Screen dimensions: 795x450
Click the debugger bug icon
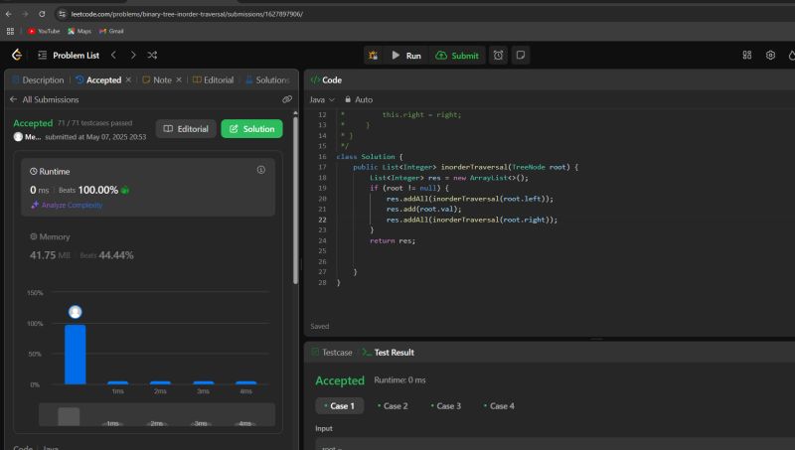tap(374, 56)
